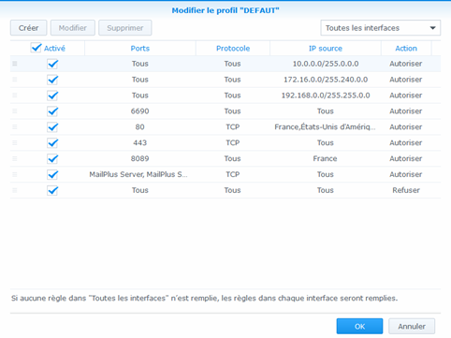This screenshot has width=451, height=338.
Task: Click drag handle of the 6690 port rule
Action: (15, 111)
